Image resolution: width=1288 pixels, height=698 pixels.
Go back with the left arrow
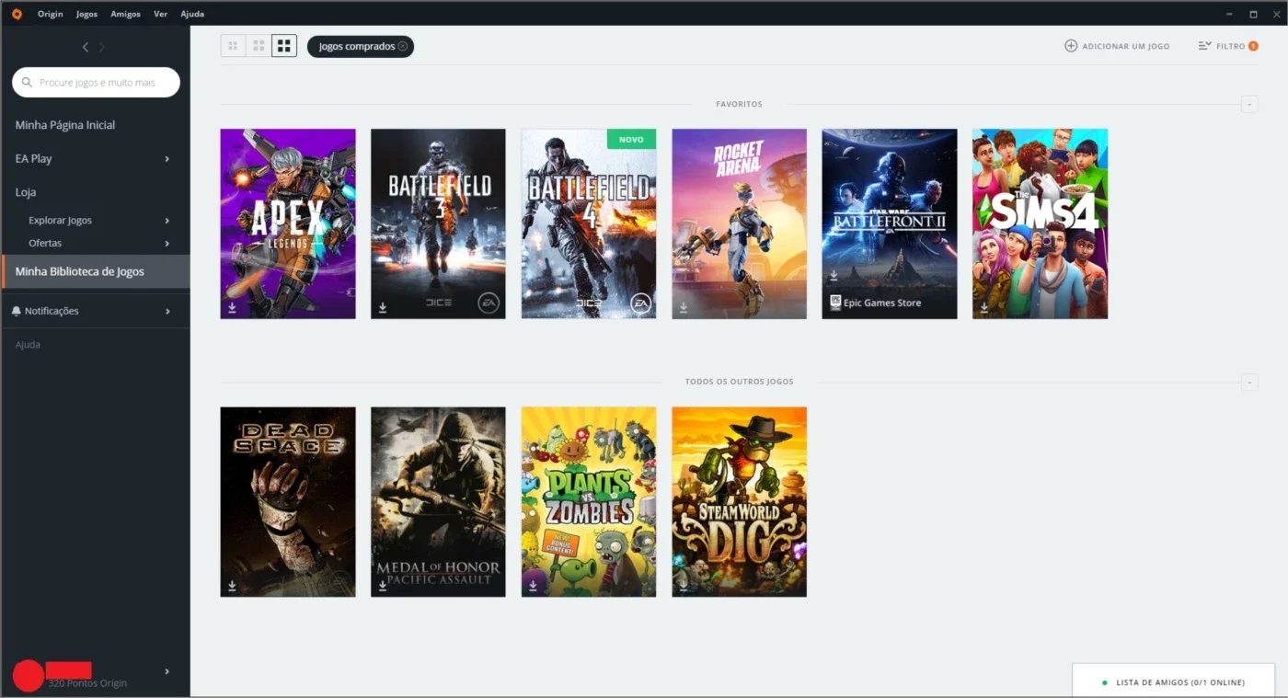86,47
